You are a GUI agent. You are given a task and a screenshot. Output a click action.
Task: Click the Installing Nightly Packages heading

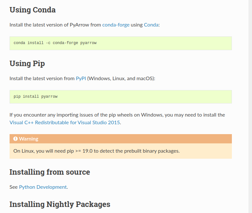coord(60,204)
